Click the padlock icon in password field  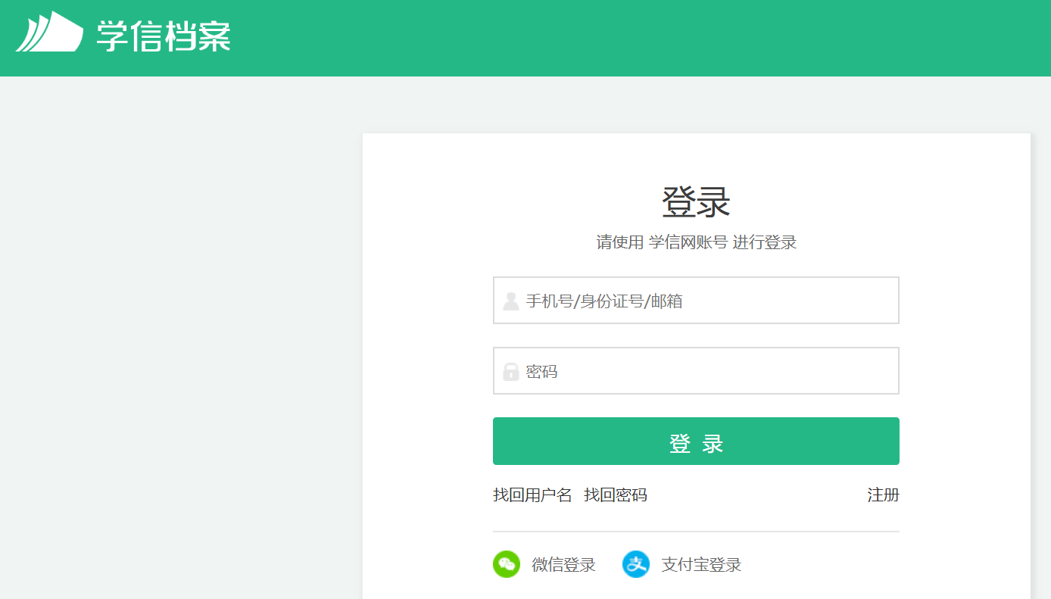511,372
